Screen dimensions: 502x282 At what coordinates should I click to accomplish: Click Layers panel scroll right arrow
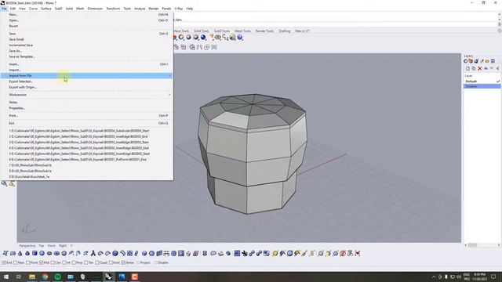499,245
